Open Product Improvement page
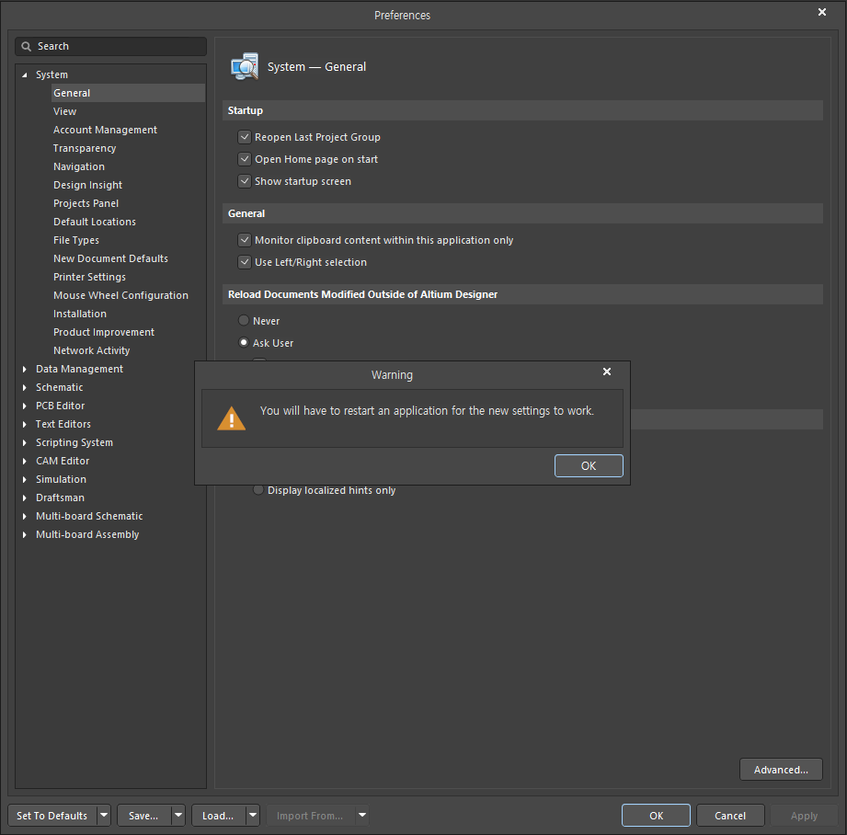Image resolution: width=847 pixels, height=835 pixels. tap(104, 332)
